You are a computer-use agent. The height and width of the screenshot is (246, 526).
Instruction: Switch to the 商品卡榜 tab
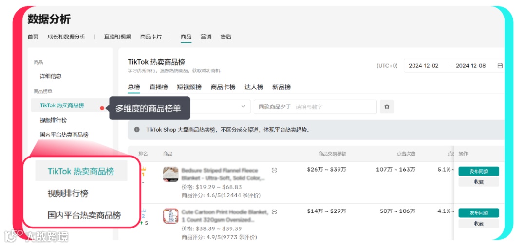pos(223,88)
